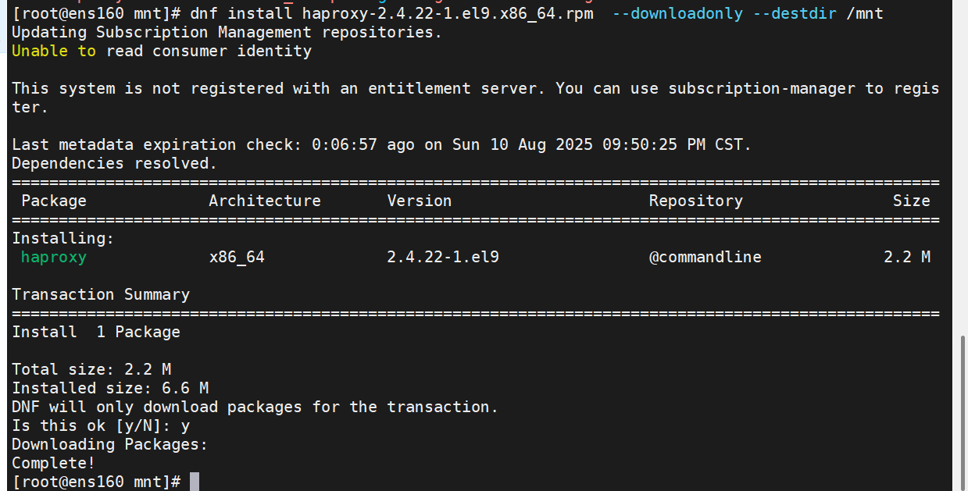This screenshot has width=968, height=491.
Task: Click the 'Downloading Packages:' line
Action: [110, 444]
